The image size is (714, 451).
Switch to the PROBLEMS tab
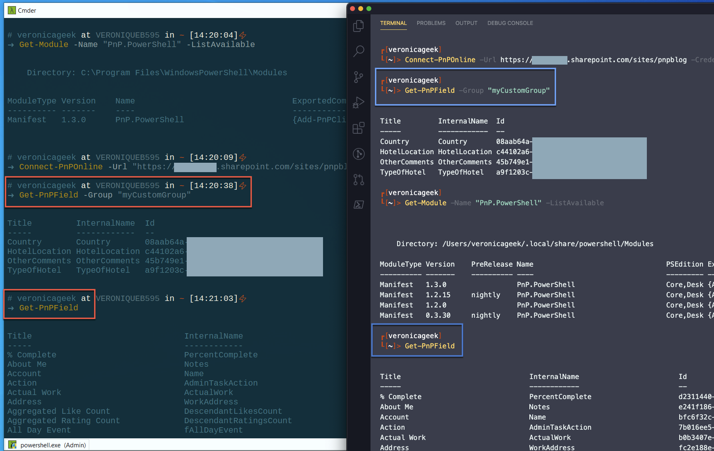coord(431,23)
